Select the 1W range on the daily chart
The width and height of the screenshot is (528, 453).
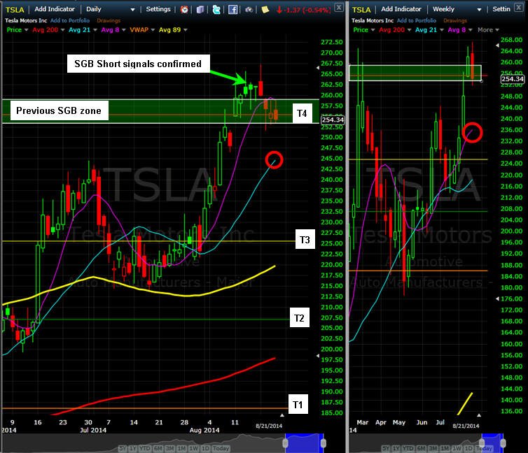coord(193,448)
